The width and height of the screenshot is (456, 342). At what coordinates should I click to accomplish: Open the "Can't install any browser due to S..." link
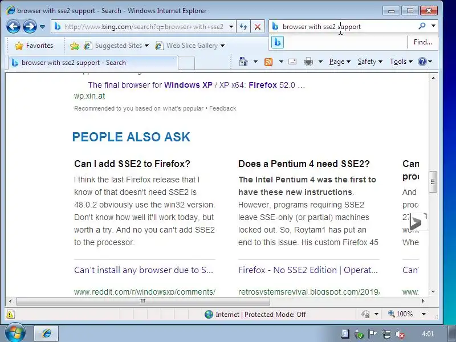coord(144,270)
